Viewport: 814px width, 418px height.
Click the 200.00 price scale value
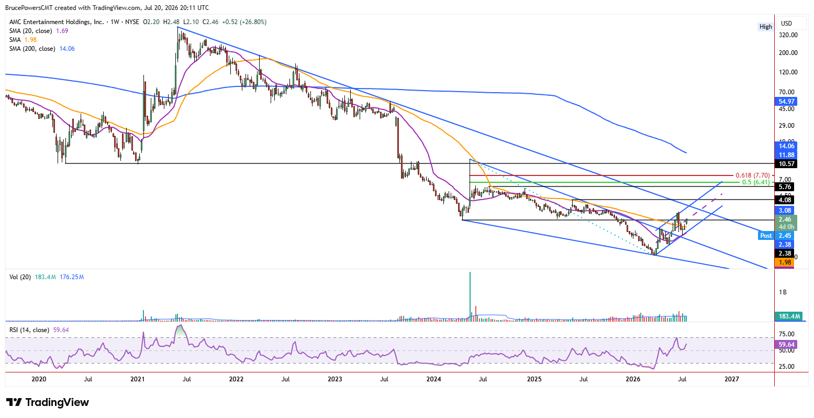tap(788, 53)
